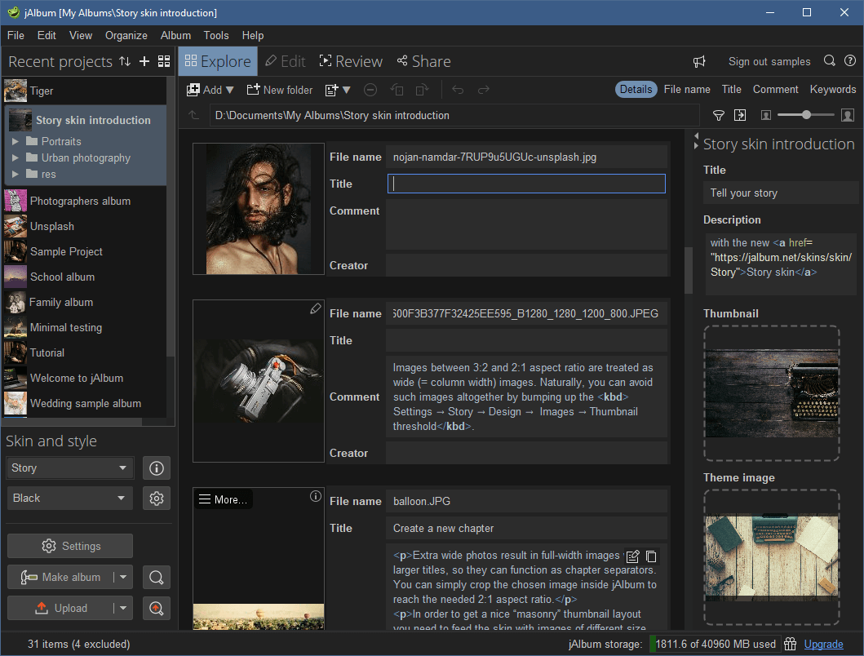Open the style settings gear icon

coord(156,498)
